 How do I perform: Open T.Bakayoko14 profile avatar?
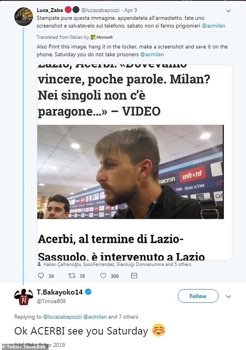[24, 297]
